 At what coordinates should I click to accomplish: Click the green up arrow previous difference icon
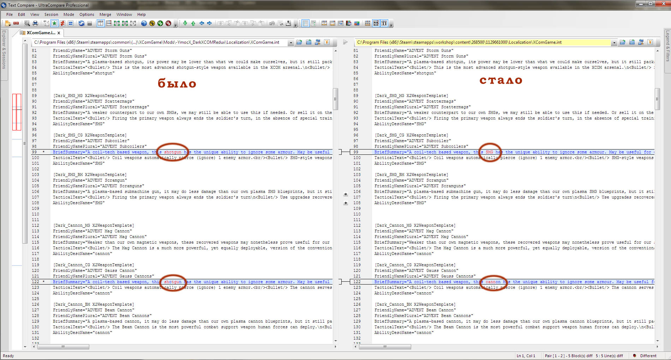pos(193,23)
